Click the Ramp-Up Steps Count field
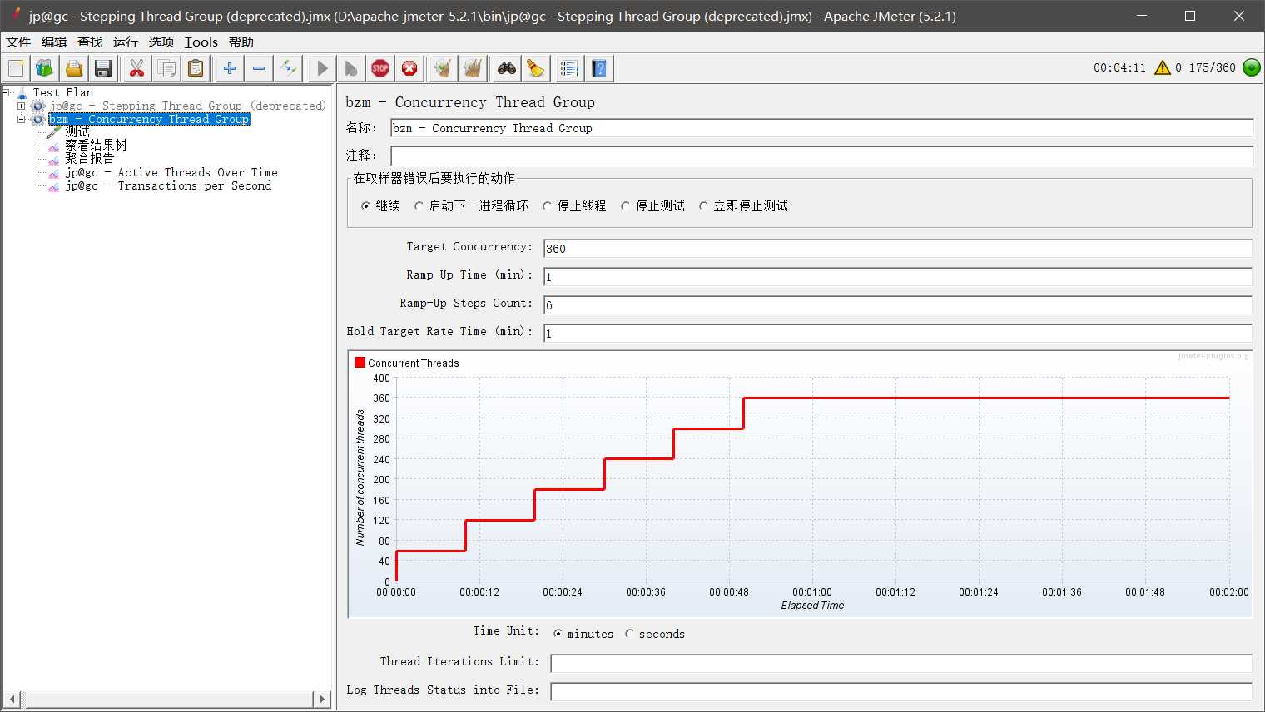 [897, 304]
